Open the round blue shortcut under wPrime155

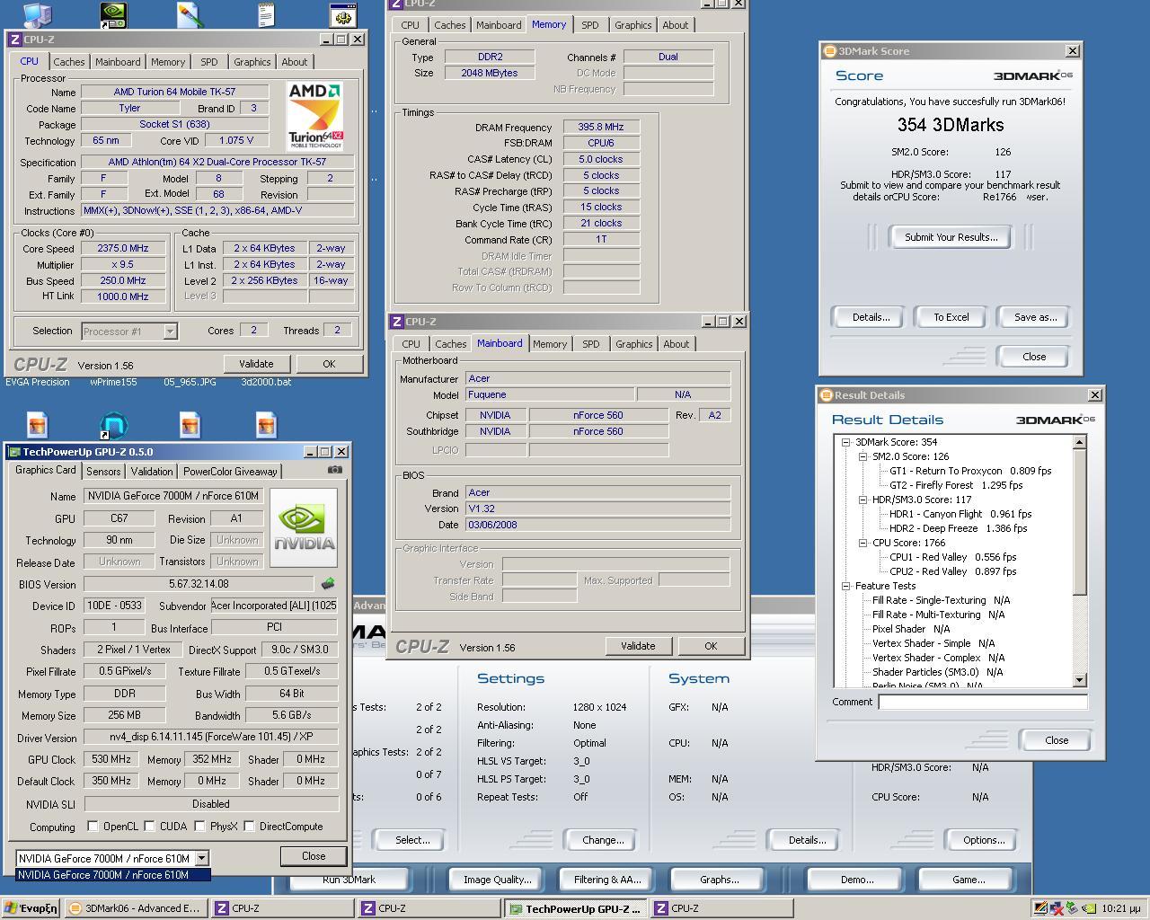[113, 424]
